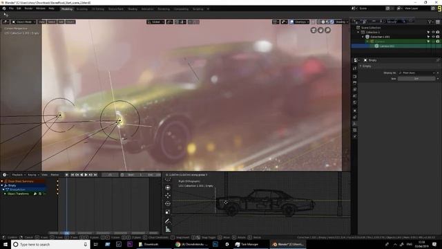
Task: Click the camera view navigation gizmo
Action: 314,30
